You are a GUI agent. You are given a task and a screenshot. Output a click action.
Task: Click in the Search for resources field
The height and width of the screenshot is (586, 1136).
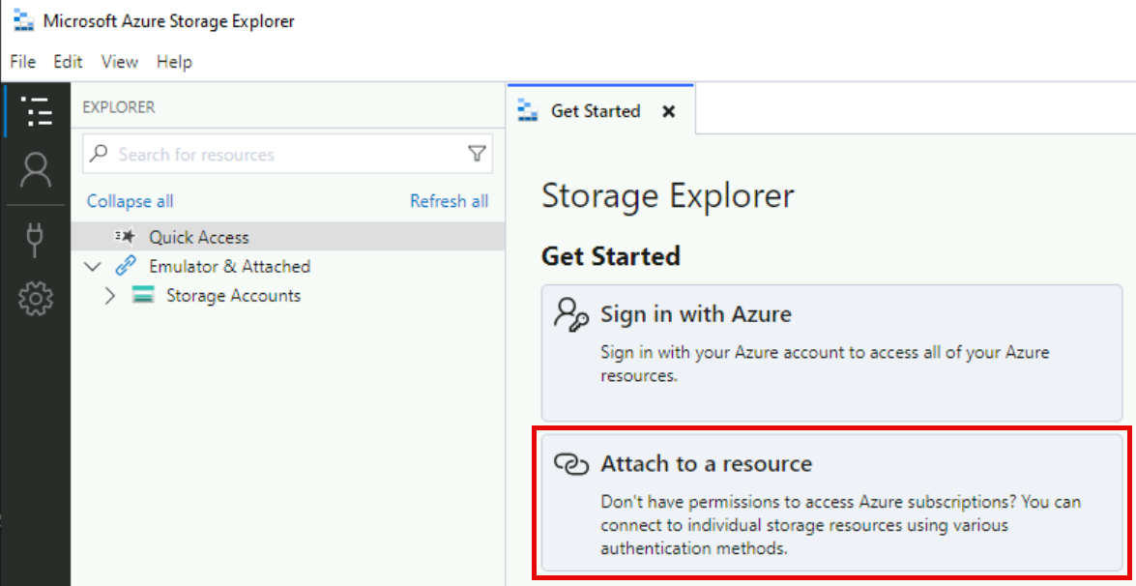(280, 155)
